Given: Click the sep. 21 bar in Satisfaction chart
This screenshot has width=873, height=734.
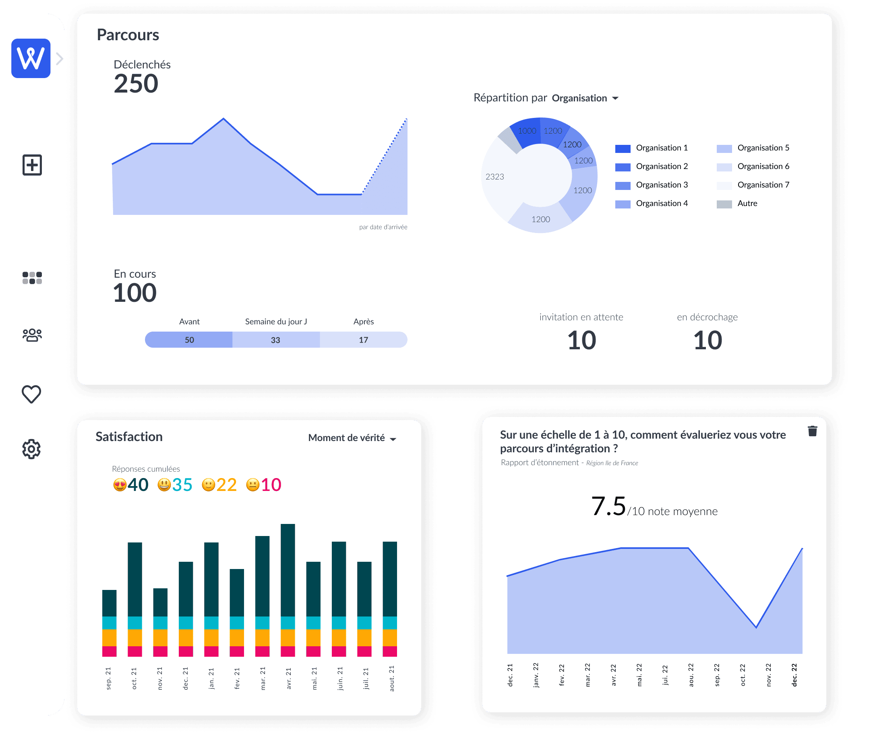Looking at the screenshot, I should coord(110,623).
